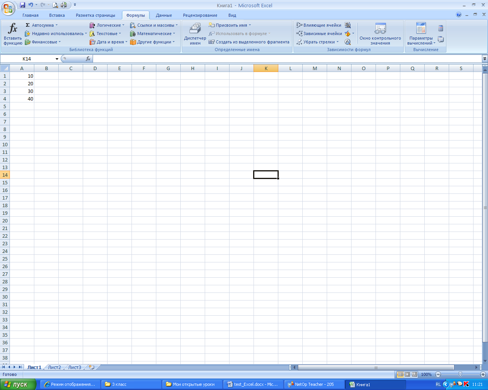Open Вставить функцию (fx) in ribbon
Image resolution: width=488 pixels, height=390 pixels.
pyautogui.click(x=13, y=34)
